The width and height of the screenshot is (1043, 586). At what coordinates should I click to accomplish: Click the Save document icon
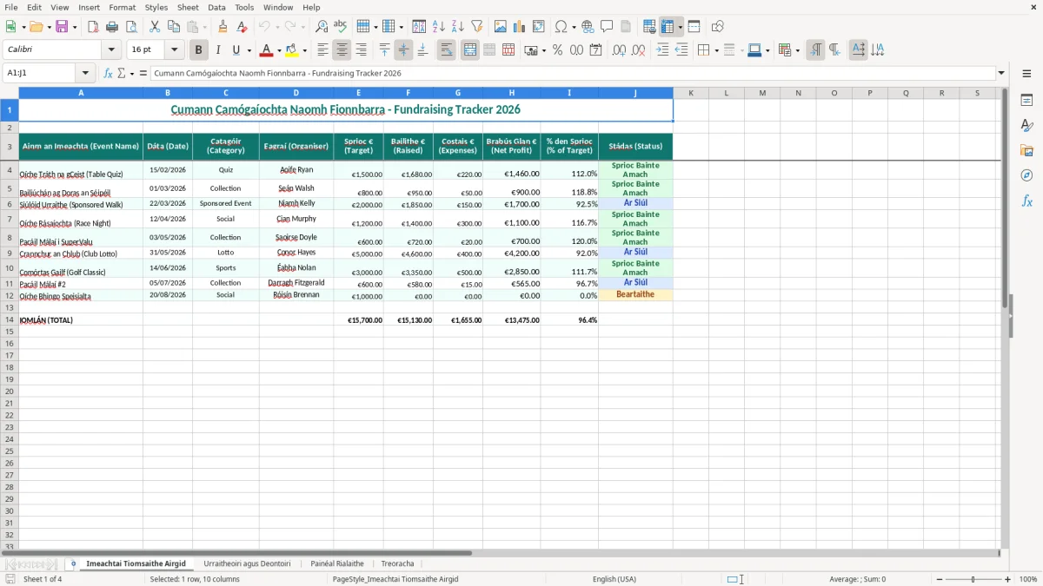pyautogui.click(x=62, y=27)
